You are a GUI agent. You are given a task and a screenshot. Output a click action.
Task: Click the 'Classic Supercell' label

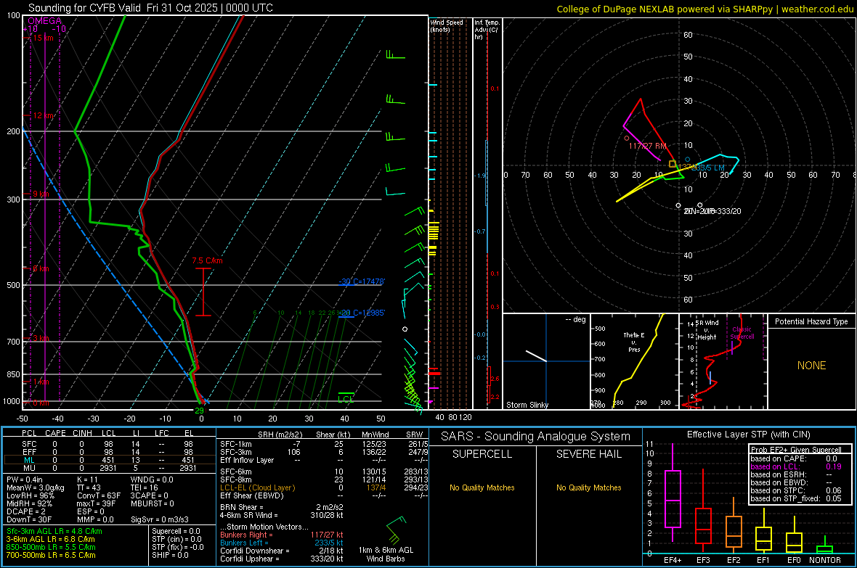(742, 333)
